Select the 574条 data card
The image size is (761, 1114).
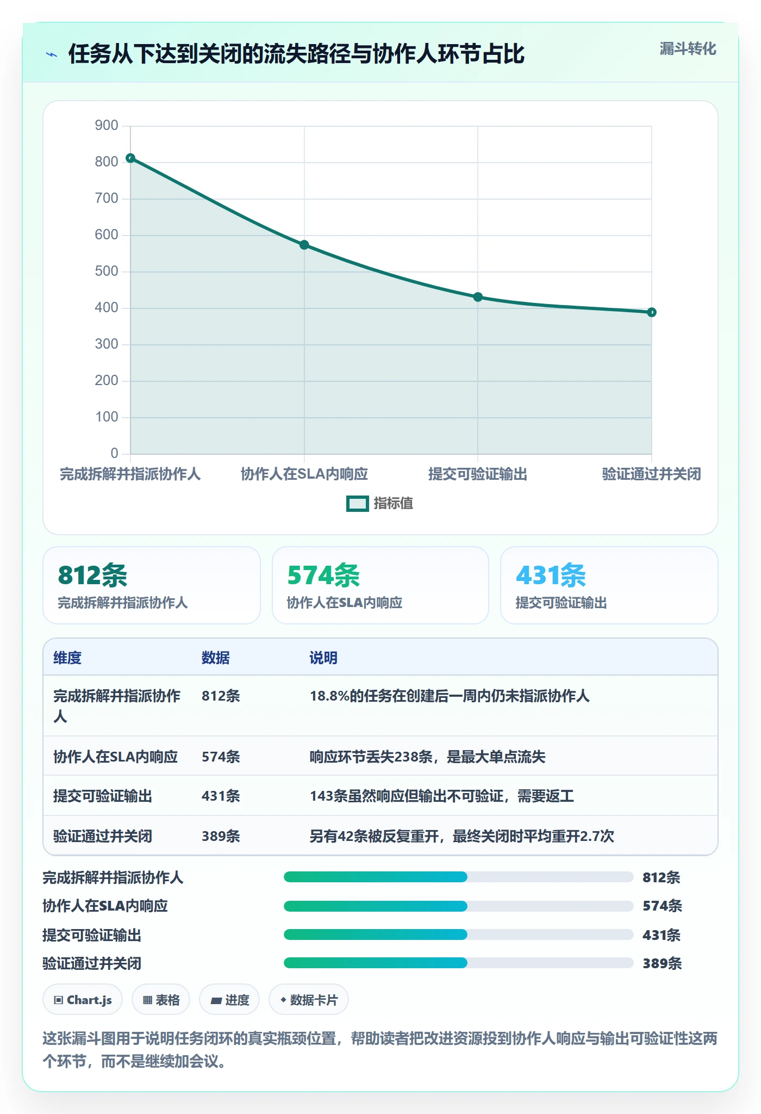[x=380, y=585]
